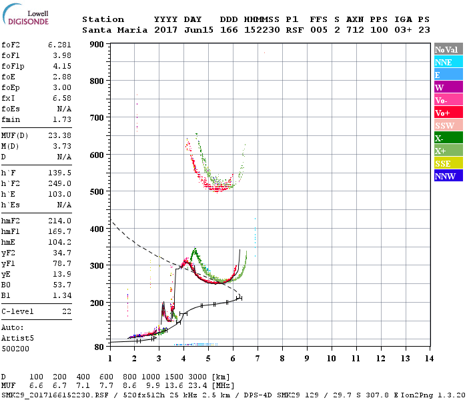Click the Santa Maria station name
Viewport: 467px width, 400px height.
115,30
